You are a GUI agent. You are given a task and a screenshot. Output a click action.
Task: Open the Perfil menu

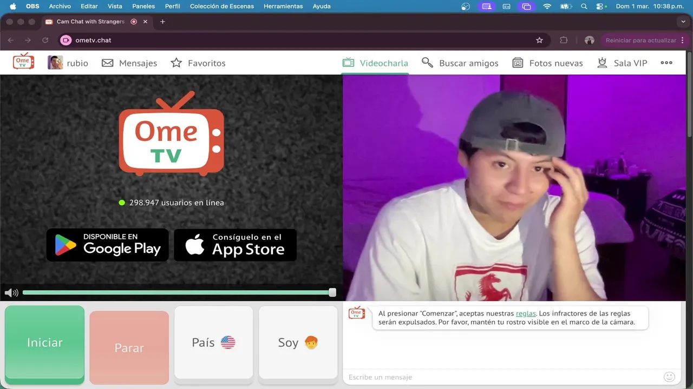click(173, 6)
